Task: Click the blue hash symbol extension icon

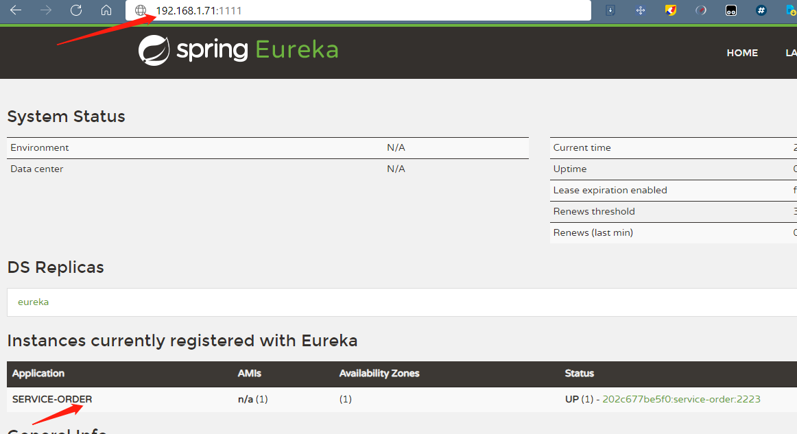Action: tap(761, 10)
